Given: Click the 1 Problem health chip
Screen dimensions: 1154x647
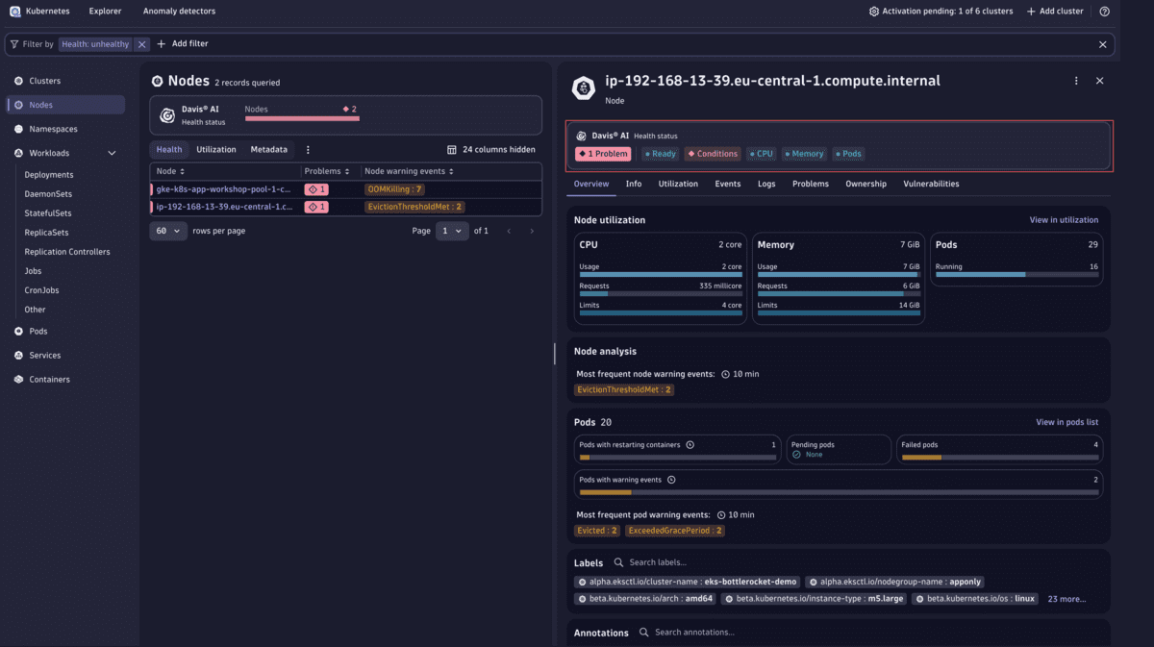Looking at the screenshot, I should point(604,154).
